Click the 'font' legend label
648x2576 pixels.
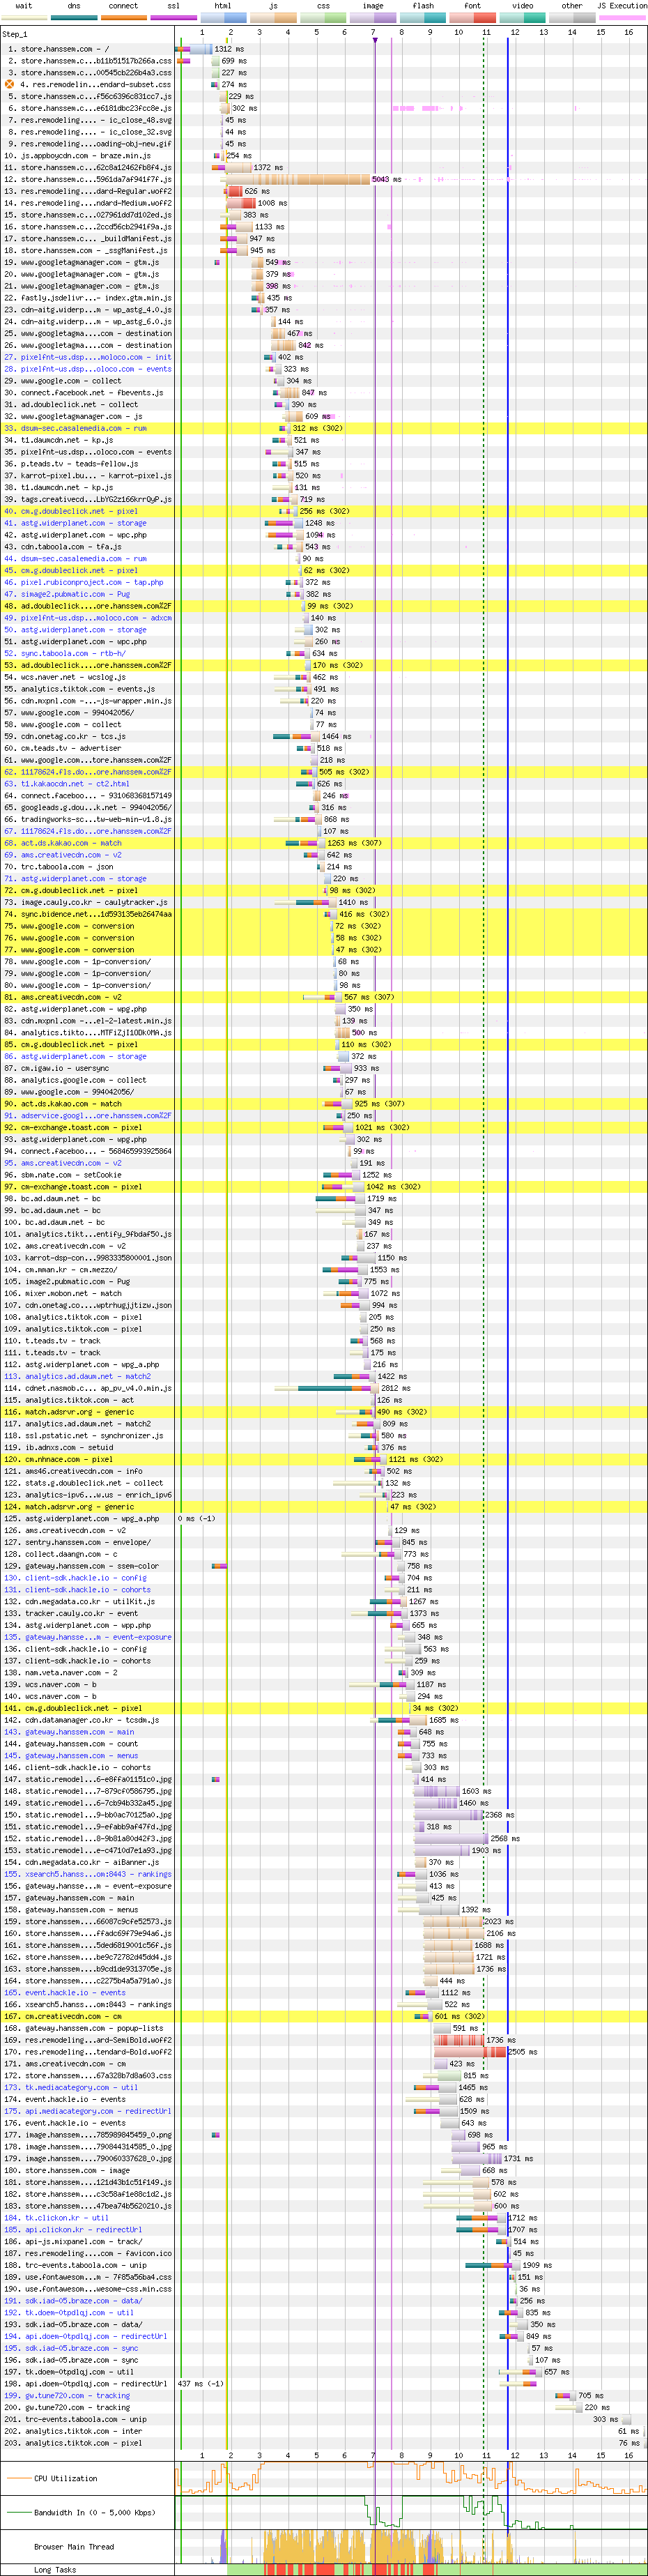pos(472,6)
